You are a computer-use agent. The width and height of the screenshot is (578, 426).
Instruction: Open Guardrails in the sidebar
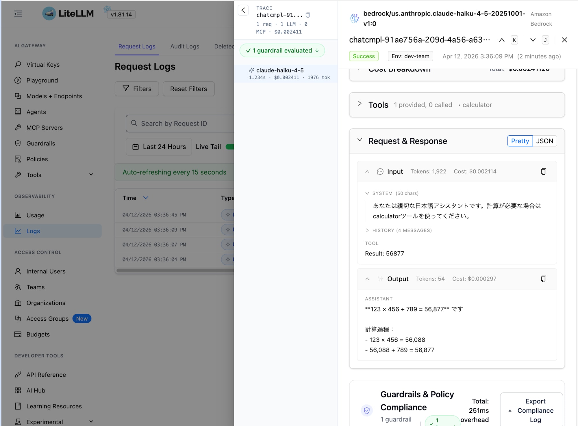coord(40,143)
